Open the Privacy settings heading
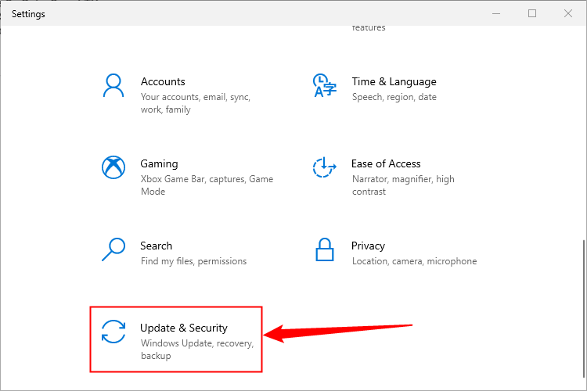This screenshot has height=391, width=587. (x=368, y=246)
